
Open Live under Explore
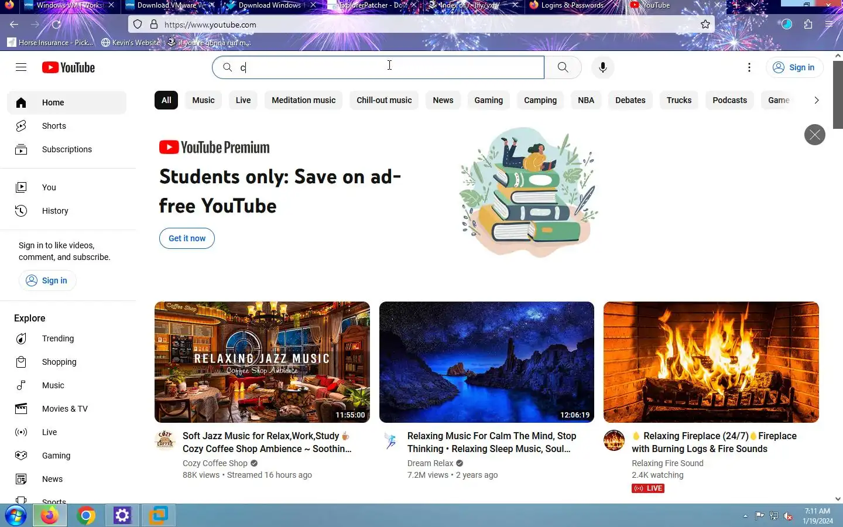pos(67,432)
